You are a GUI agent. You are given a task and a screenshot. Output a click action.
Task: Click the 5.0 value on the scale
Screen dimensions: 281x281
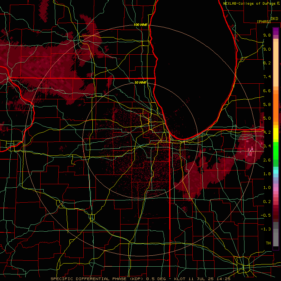click(x=267, y=118)
